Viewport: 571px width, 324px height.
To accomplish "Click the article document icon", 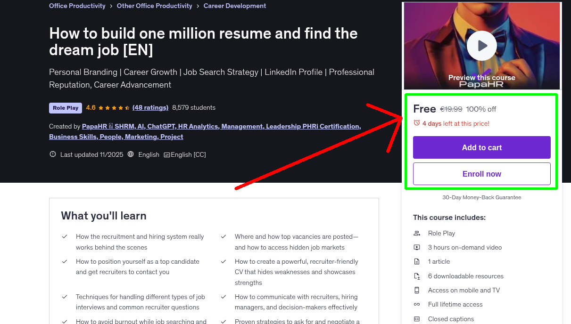I will coord(417,261).
